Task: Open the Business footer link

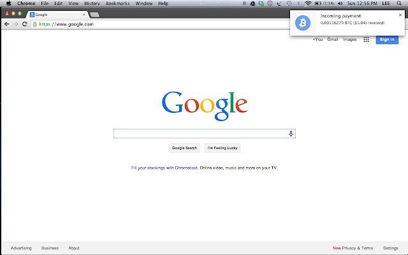Action: (x=50, y=248)
